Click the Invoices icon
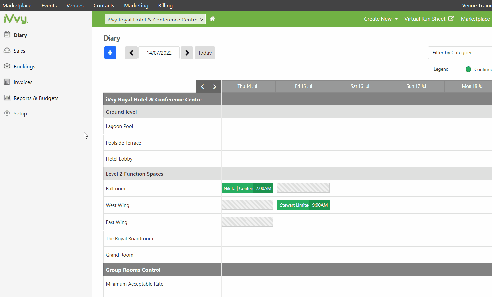Screen dimensions: 492x297 pos(7,82)
